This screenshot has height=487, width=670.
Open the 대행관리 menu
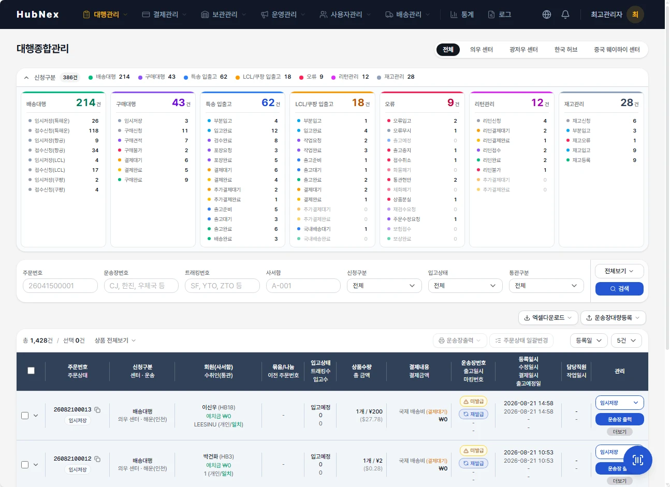[105, 14]
